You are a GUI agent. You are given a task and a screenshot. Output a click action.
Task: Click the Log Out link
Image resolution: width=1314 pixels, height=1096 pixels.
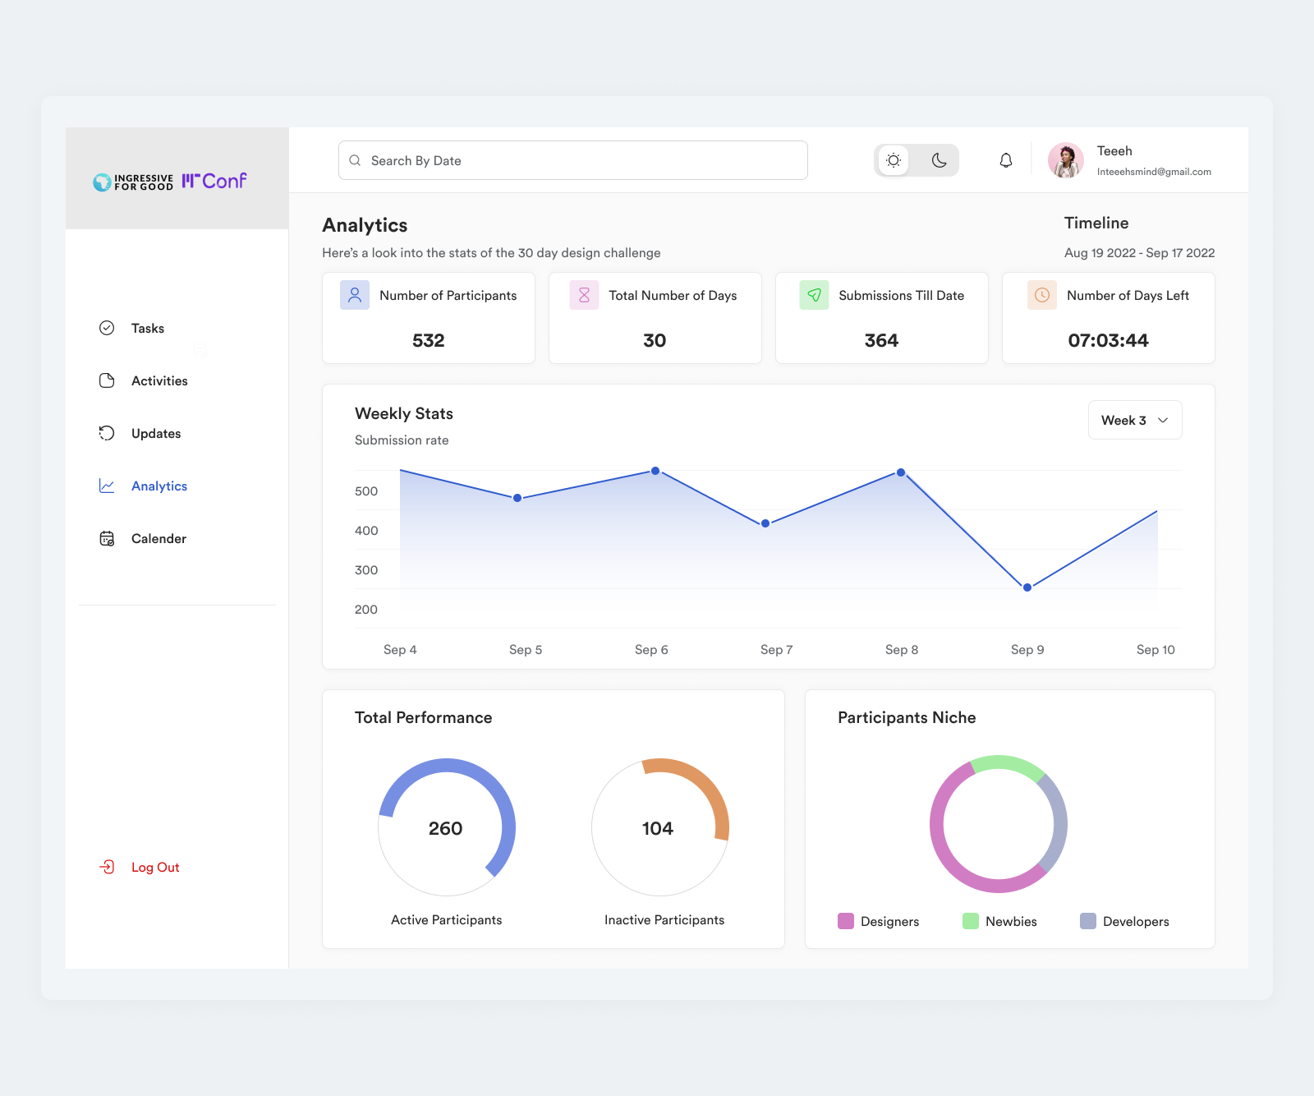tap(155, 867)
